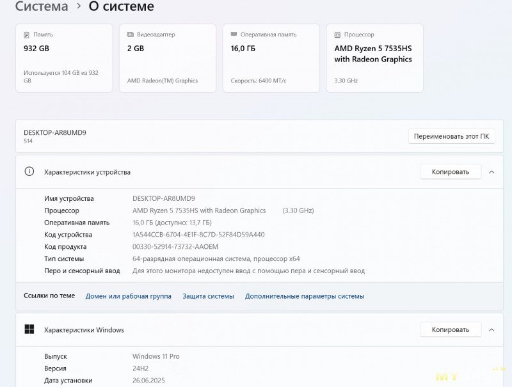Click the Видеоадаптер display icon
This screenshot has width=512, height=387.
(131, 35)
